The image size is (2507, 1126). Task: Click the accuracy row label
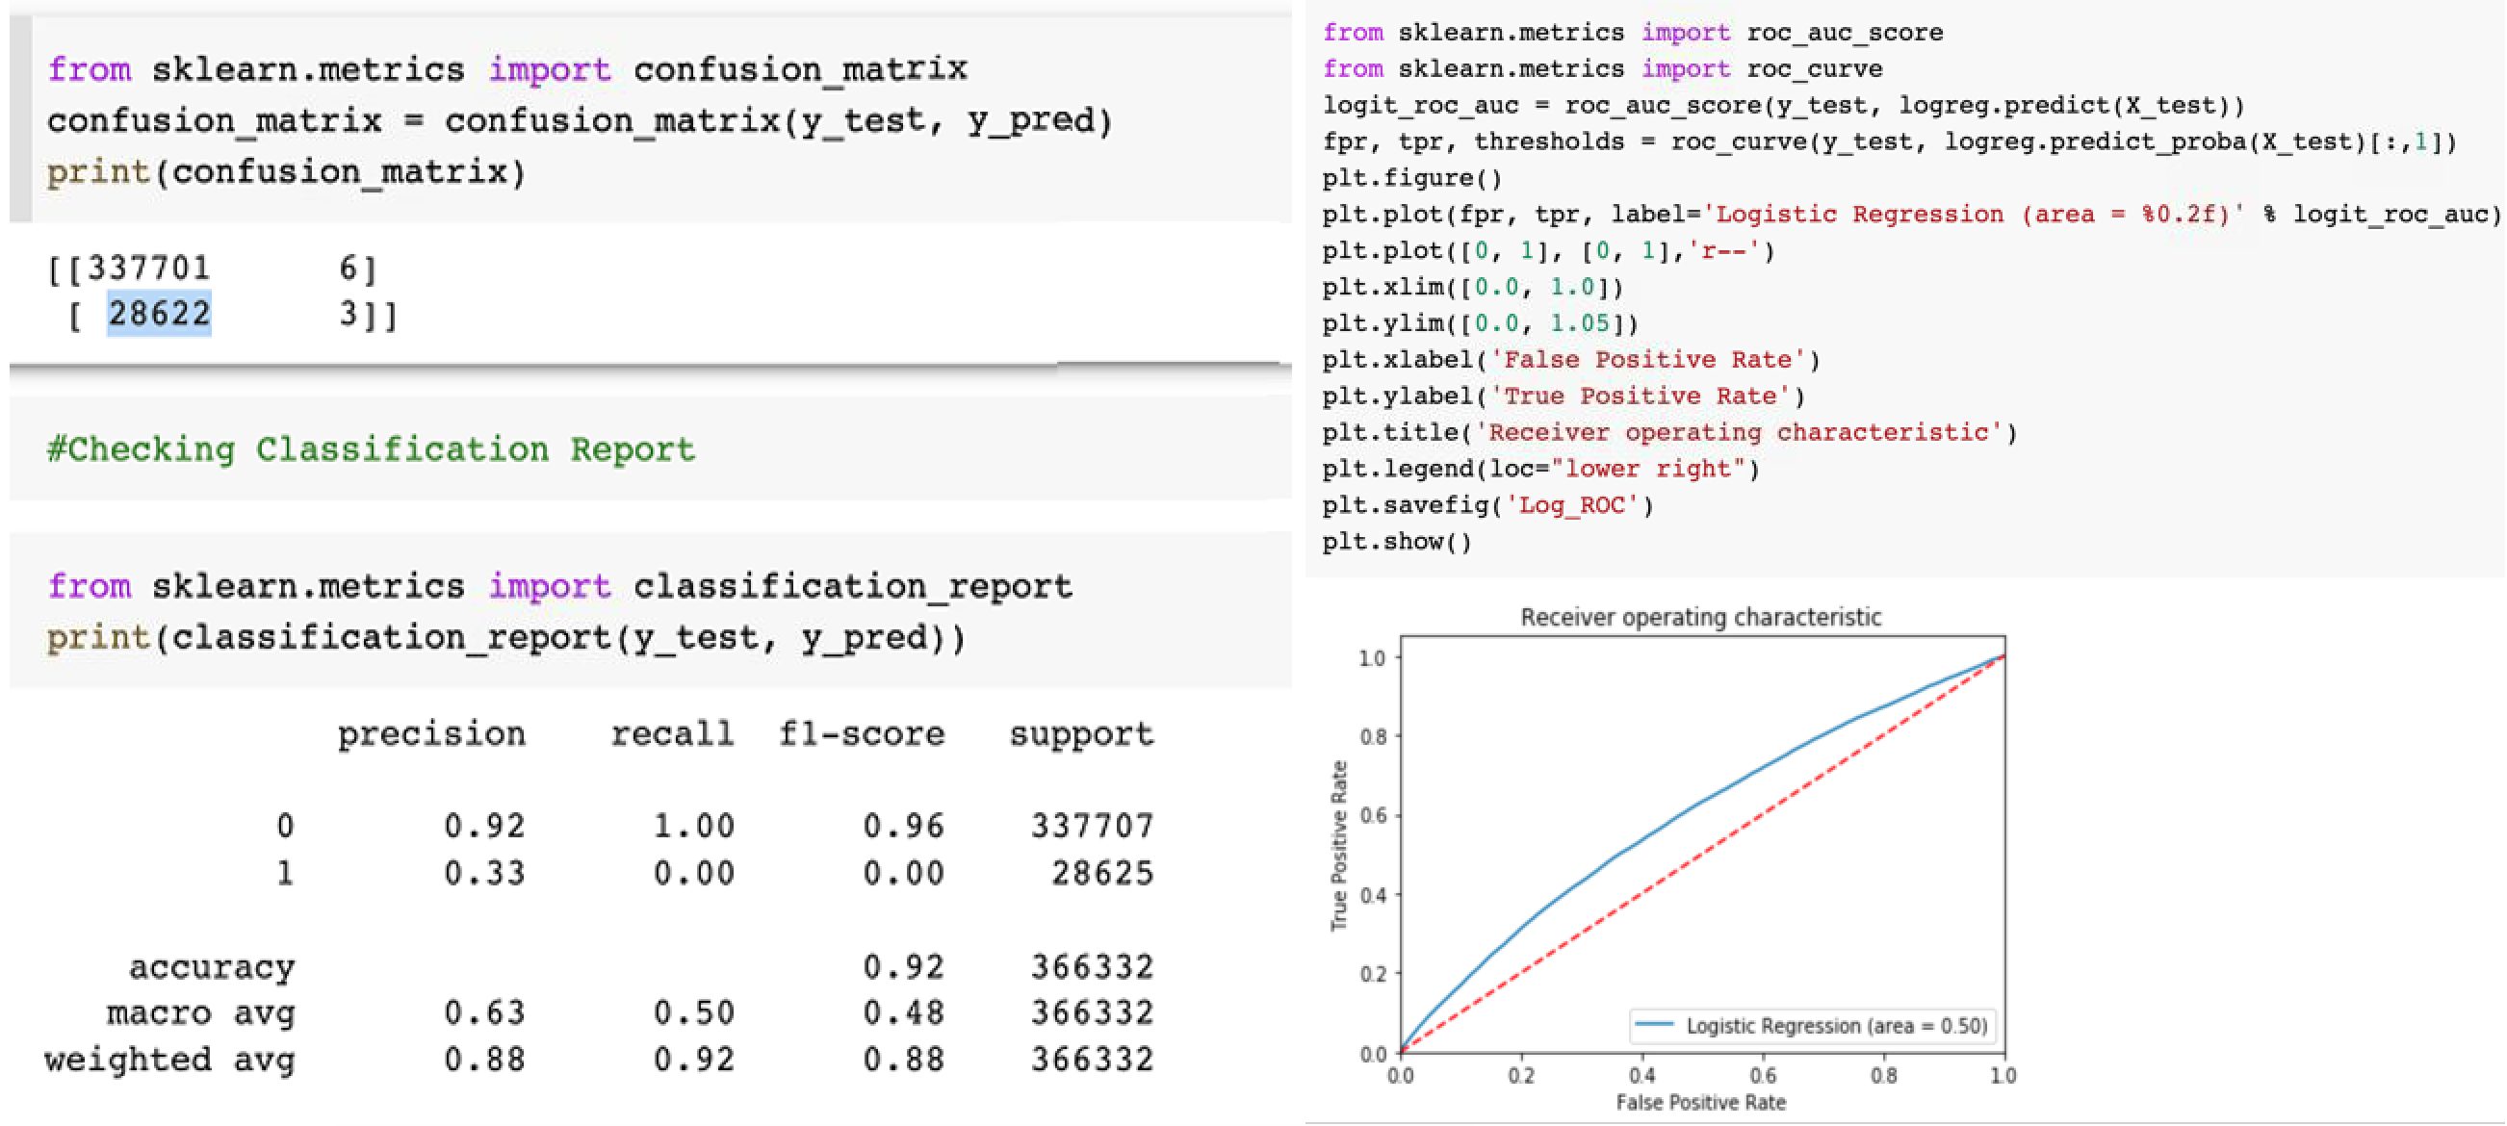[x=211, y=967]
